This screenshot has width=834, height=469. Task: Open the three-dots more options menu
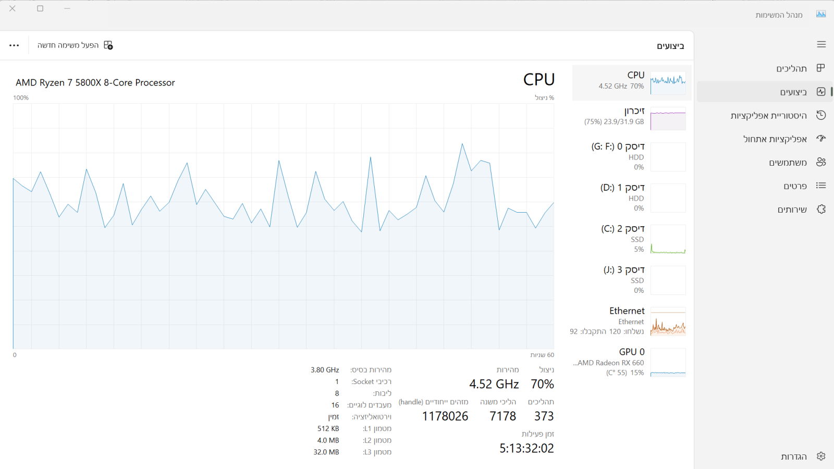14,45
